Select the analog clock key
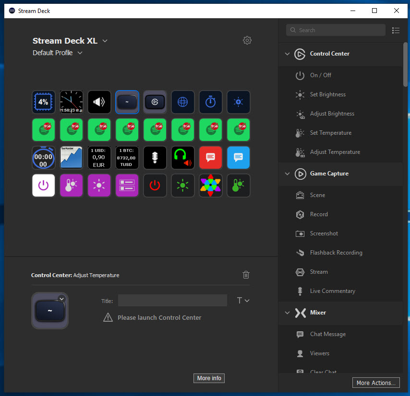Image resolution: width=410 pixels, height=396 pixels. [72, 102]
